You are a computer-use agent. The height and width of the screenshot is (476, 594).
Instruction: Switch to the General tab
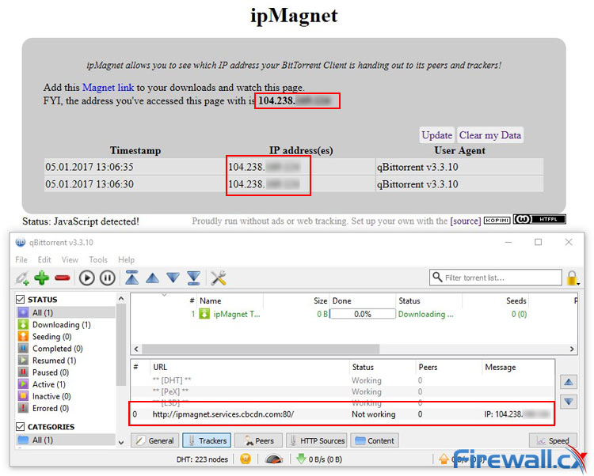point(155,440)
